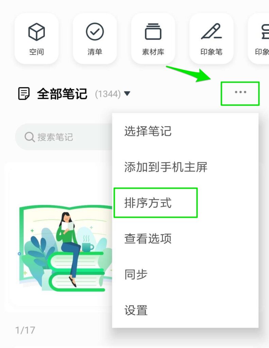Expand the 全部笔记 dropdown arrow

tap(127, 93)
